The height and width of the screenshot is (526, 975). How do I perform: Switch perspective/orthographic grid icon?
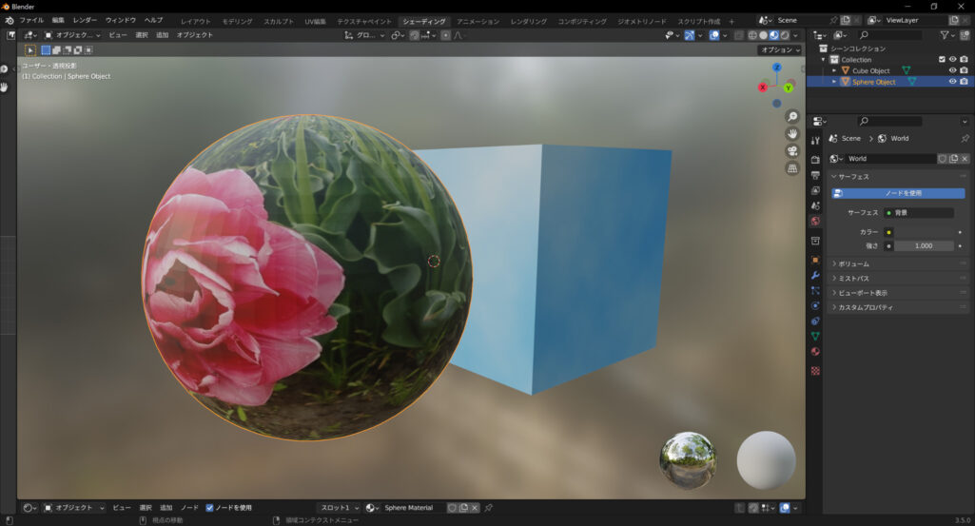click(x=792, y=168)
